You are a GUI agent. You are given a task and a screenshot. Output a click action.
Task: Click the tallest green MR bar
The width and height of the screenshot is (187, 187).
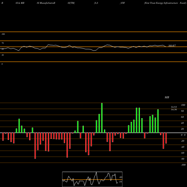pyautogui.click(x=102, y=118)
